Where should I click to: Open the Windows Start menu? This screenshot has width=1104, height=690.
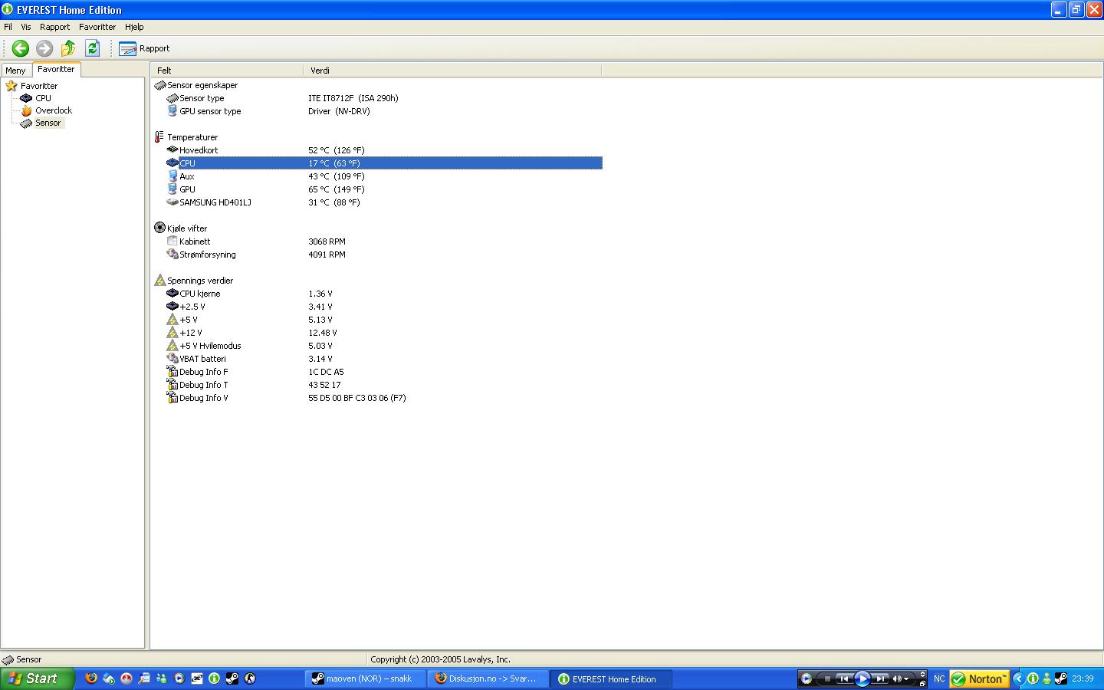pos(38,678)
